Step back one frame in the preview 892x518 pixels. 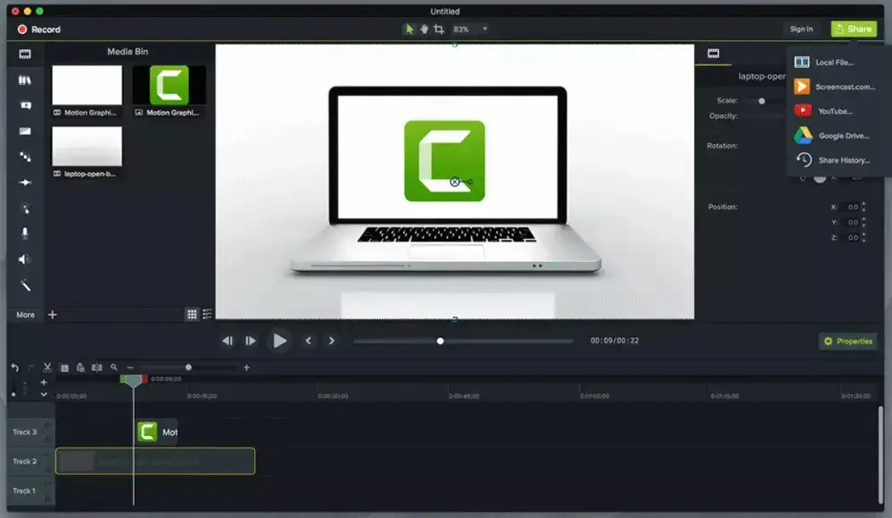(x=227, y=341)
